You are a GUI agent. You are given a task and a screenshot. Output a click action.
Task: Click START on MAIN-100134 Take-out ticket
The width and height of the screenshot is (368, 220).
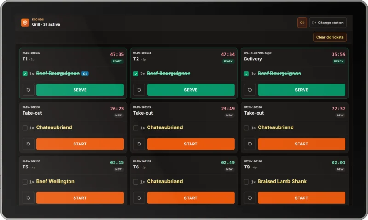[x=80, y=144]
